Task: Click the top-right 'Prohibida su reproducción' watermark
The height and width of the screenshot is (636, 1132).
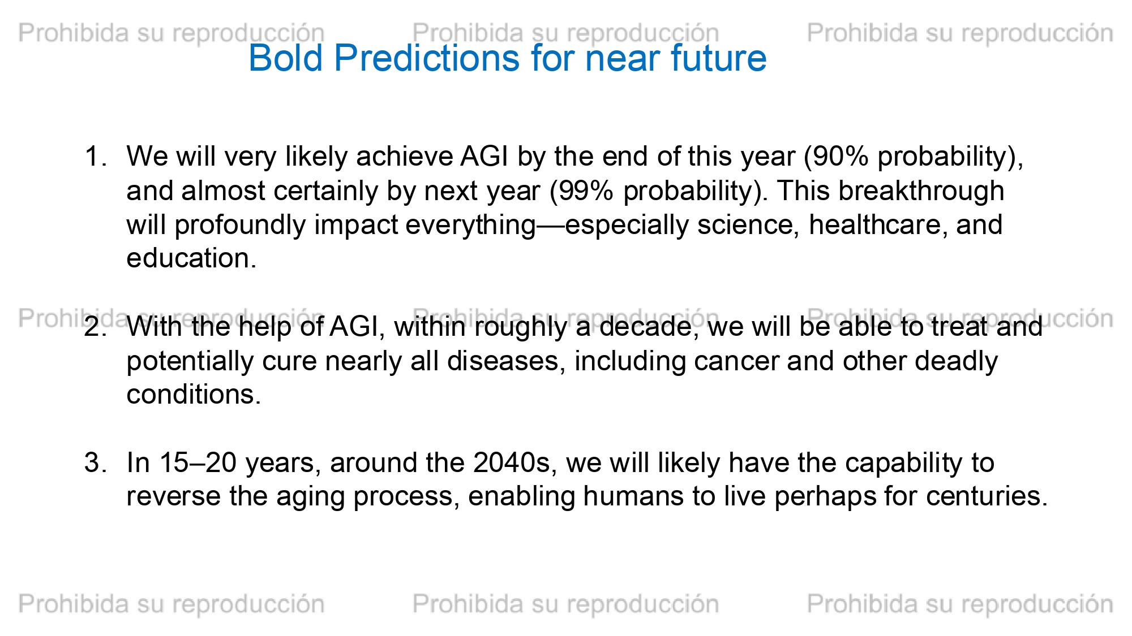Action: coord(960,33)
